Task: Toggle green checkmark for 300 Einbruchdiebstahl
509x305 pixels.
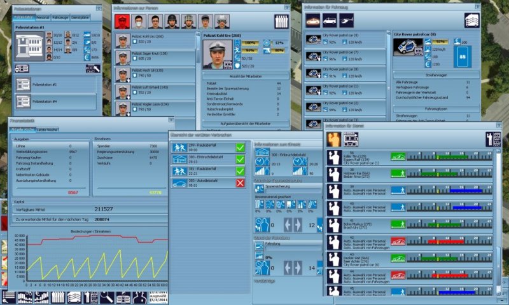Action: coord(241,159)
